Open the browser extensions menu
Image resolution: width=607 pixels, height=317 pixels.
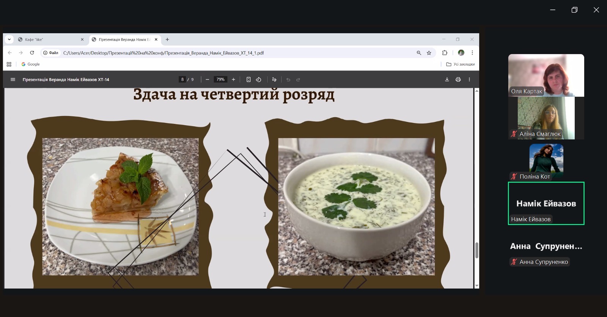(445, 53)
